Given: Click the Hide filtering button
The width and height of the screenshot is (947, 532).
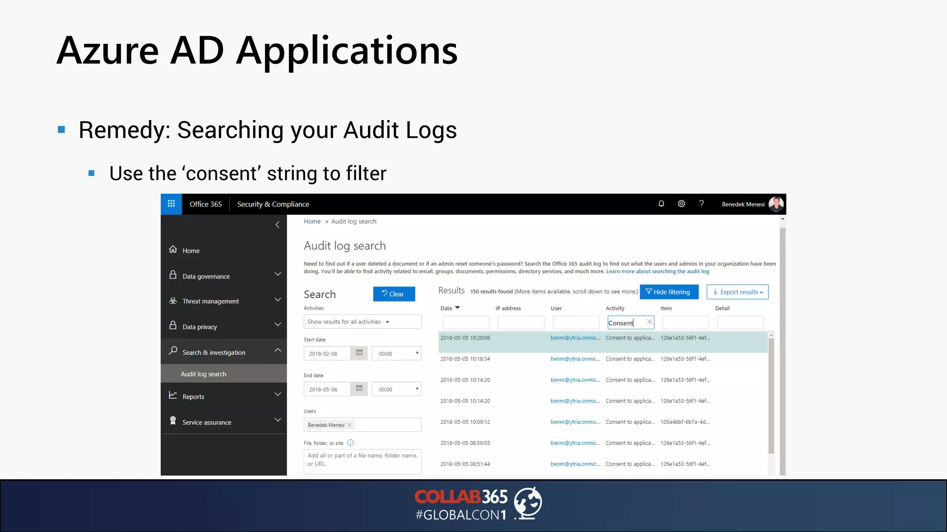Looking at the screenshot, I should coord(669,292).
